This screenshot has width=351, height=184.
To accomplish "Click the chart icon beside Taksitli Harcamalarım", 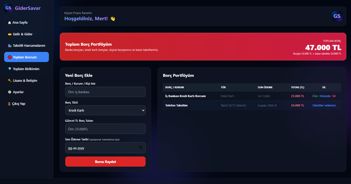I will [x=10, y=46].
